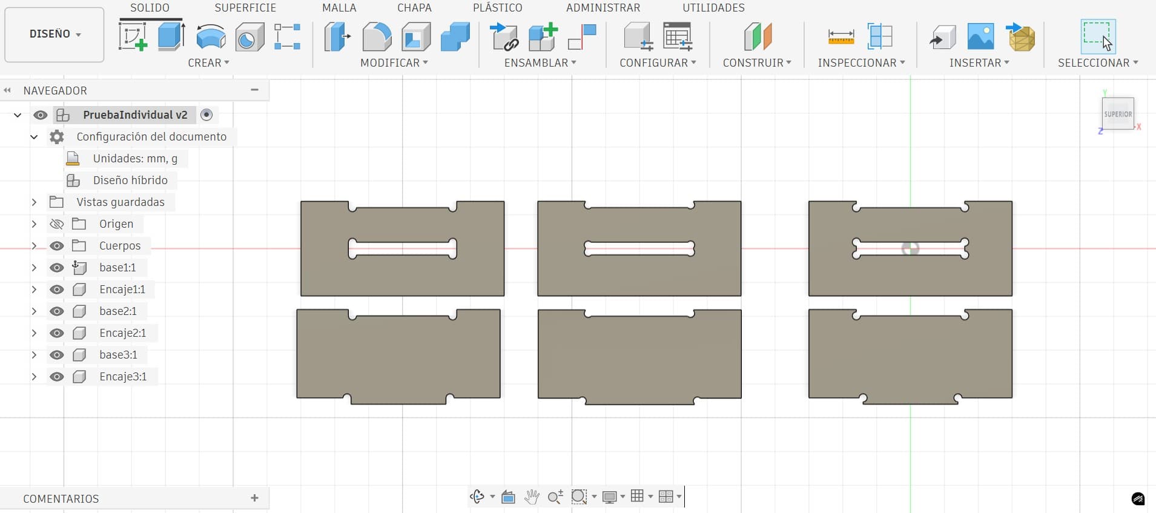The image size is (1156, 513).
Task: Collapse Configuración del documento node
Action: [x=34, y=137]
